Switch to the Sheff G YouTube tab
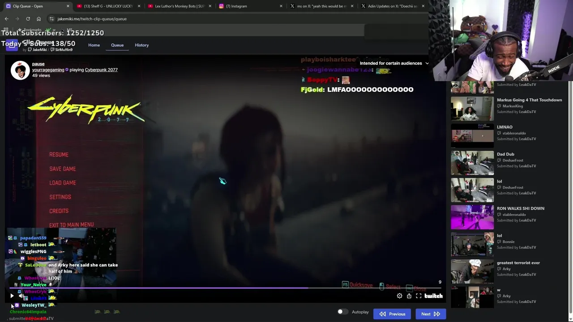 point(109,6)
